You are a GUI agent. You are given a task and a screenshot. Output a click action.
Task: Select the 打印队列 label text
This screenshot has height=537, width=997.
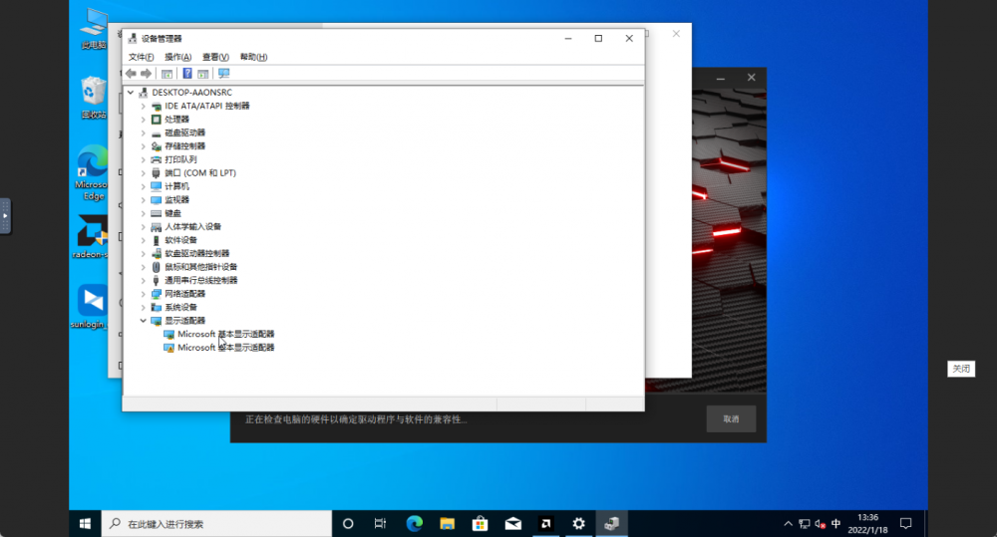click(x=180, y=159)
